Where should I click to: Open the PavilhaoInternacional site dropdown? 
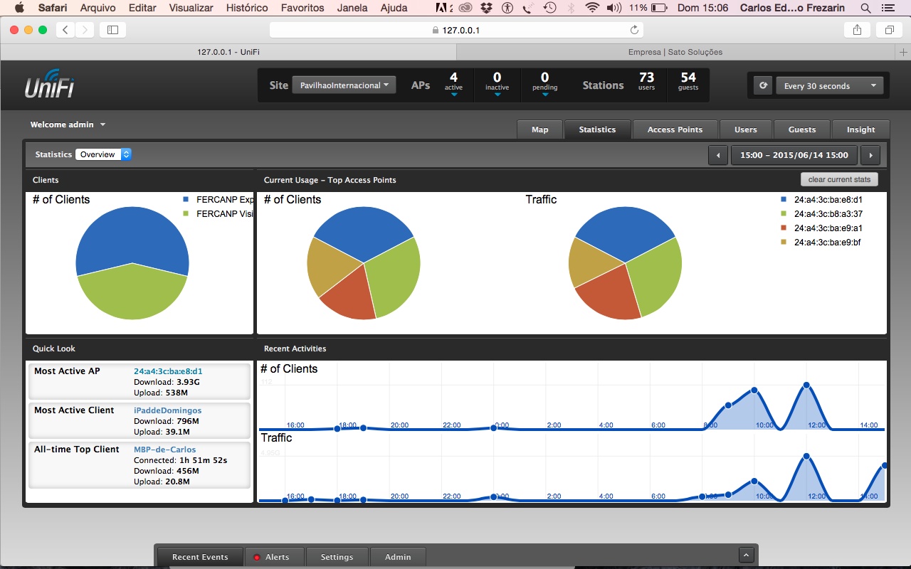click(344, 85)
